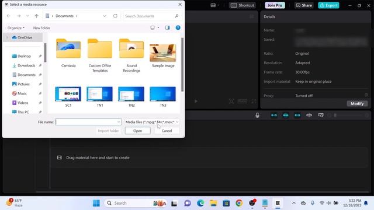Open File Explorer from taskbar

coord(213,203)
